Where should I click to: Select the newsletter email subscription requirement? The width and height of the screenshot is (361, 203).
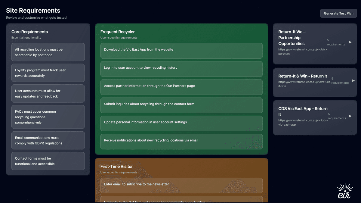coord(181,186)
